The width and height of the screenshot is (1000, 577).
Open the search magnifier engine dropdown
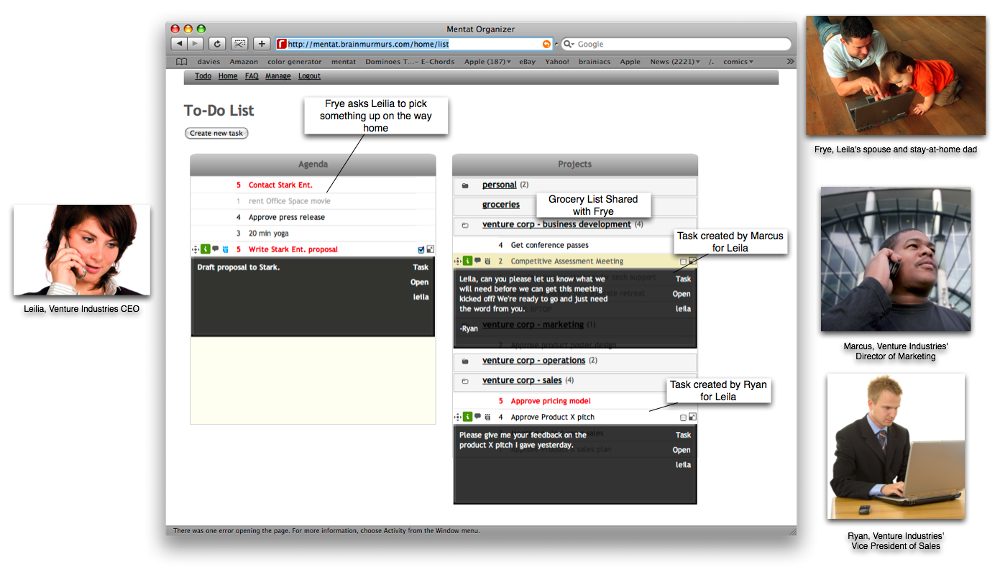[x=569, y=45]
